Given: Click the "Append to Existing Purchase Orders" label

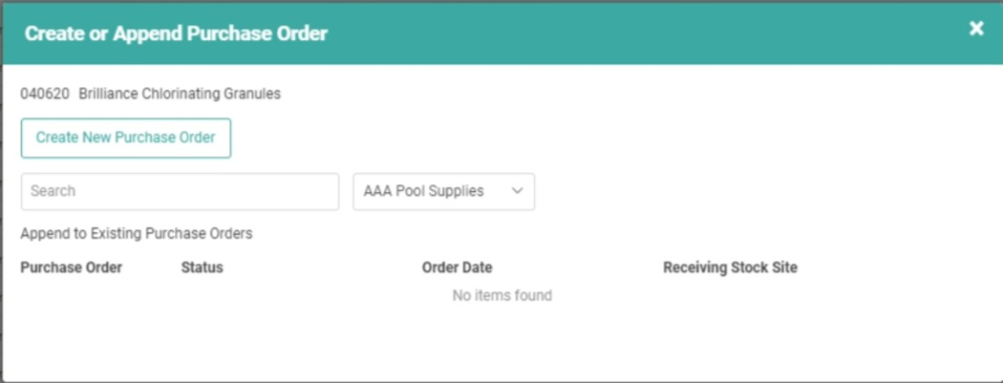Looking at the screenshot, I should tap(136, 233).
